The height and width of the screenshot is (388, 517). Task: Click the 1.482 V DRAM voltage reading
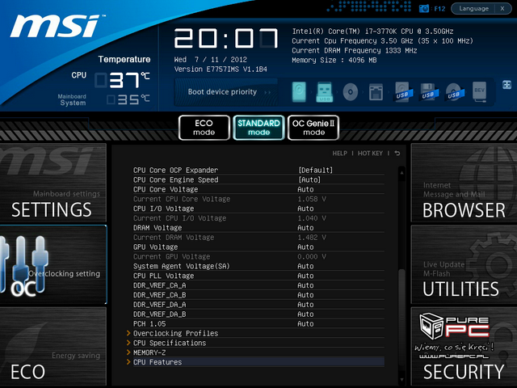(312, 237)
